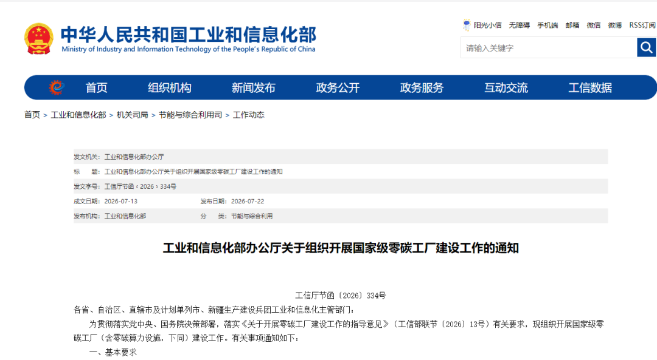Click the 分类 value 节能与综合利用
The height and width of the screenshot is (360, 657).
pos(252,216)
